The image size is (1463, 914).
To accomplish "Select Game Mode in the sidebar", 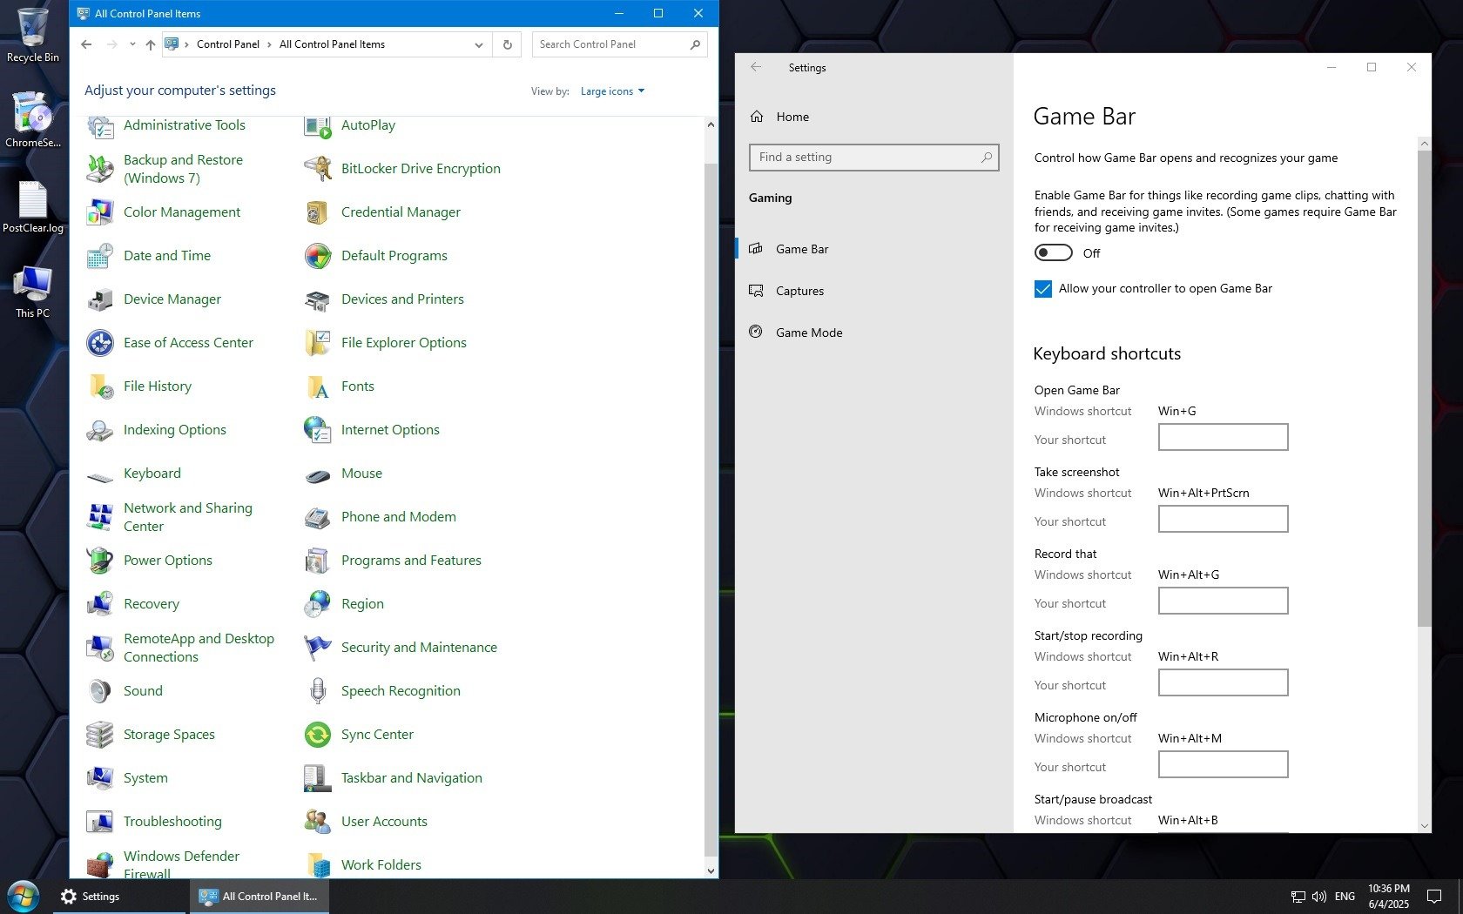I will [x=808, y=333].
